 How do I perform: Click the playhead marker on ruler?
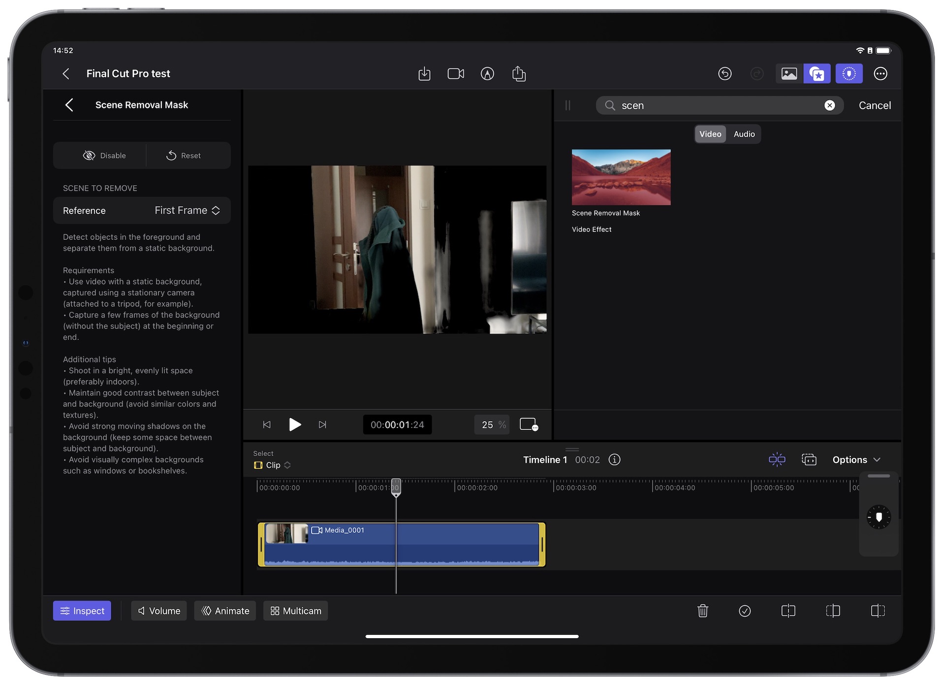coord(396,487)
